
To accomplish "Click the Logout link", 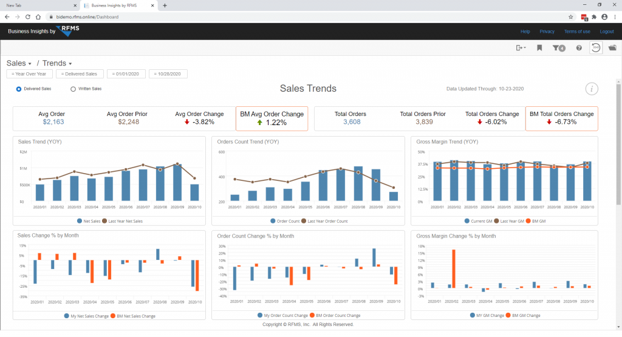I will pyautogui.click(x=606, y=32).
